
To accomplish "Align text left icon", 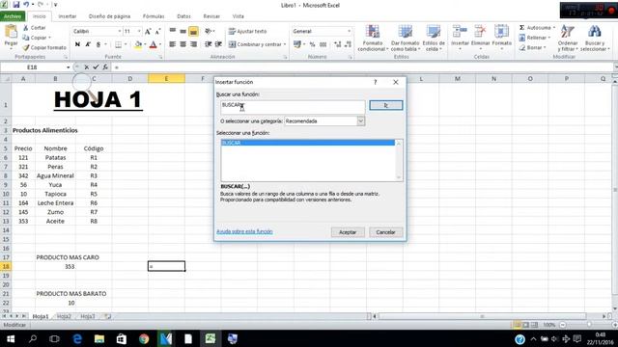I will (173, 44).
